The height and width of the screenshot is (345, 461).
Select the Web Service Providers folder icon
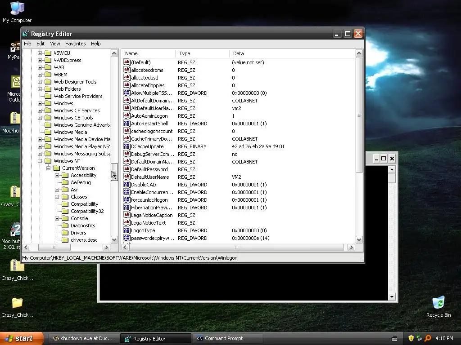[48, 96]
